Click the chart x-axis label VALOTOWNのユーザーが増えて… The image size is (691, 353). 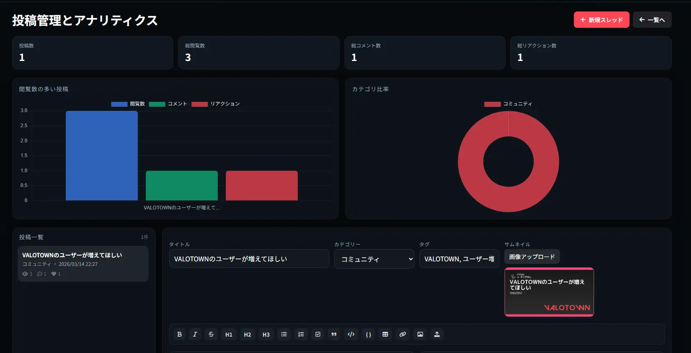[181, 208]
